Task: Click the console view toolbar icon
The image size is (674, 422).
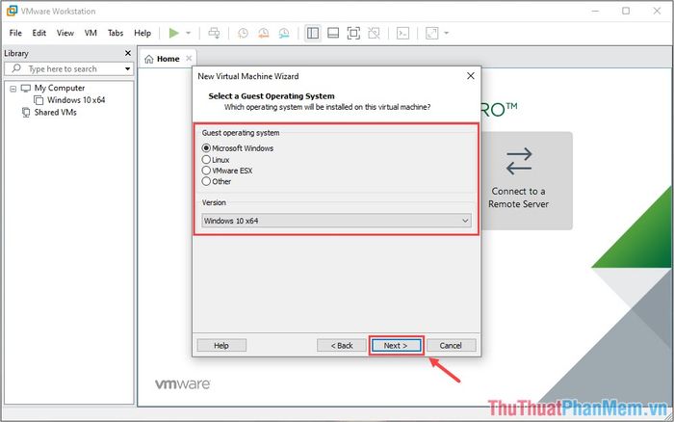Action: click(402, 33)
